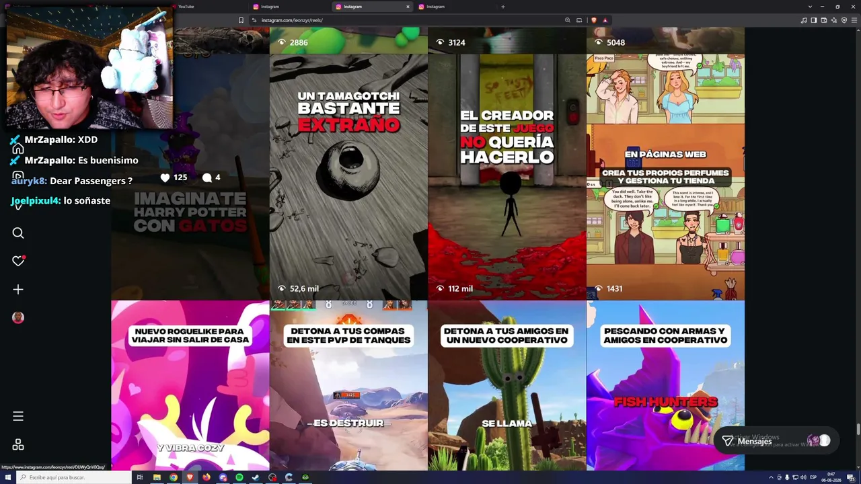
Task: Click the Windows taskbar search box
Action: pos(74,477)
